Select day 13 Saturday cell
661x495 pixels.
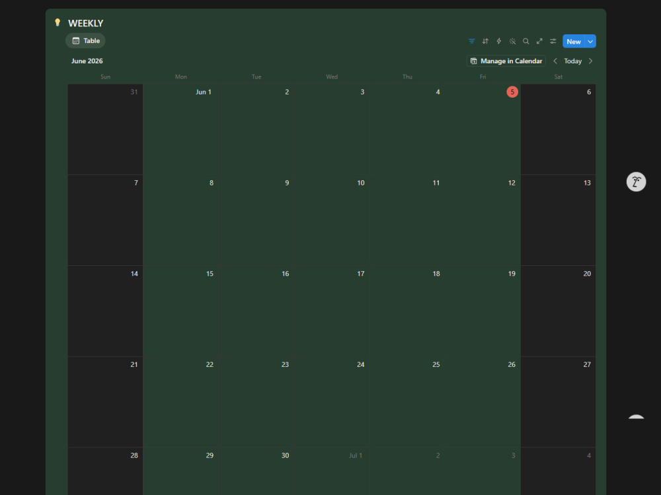(558, 220)
